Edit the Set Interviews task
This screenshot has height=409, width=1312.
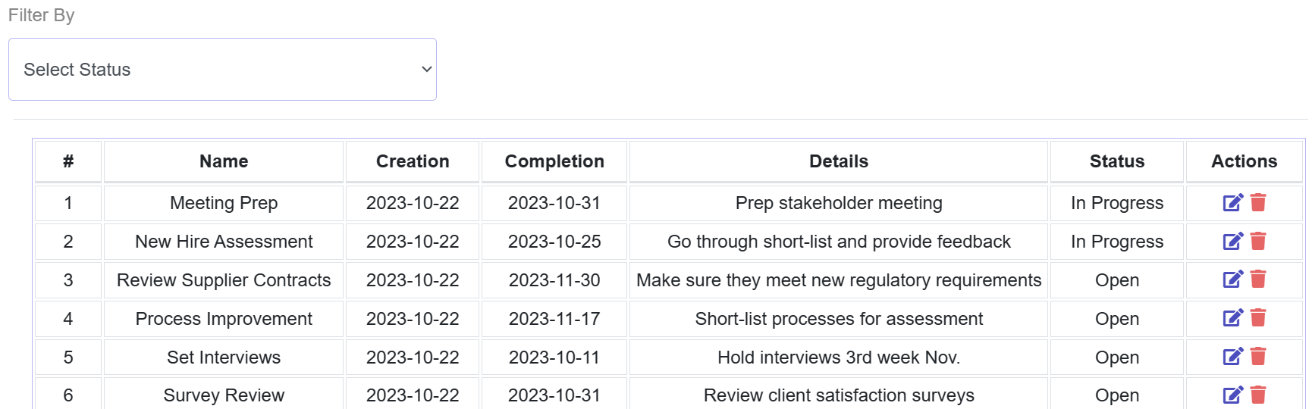click(1232, 357)
